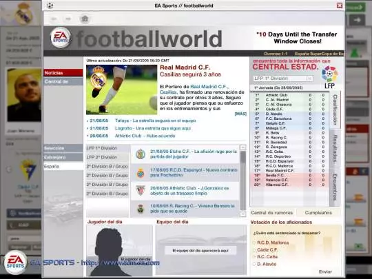Click the Real Madrid crest in the background window
The height and width of the screenshot is (279, 372).
23,13
